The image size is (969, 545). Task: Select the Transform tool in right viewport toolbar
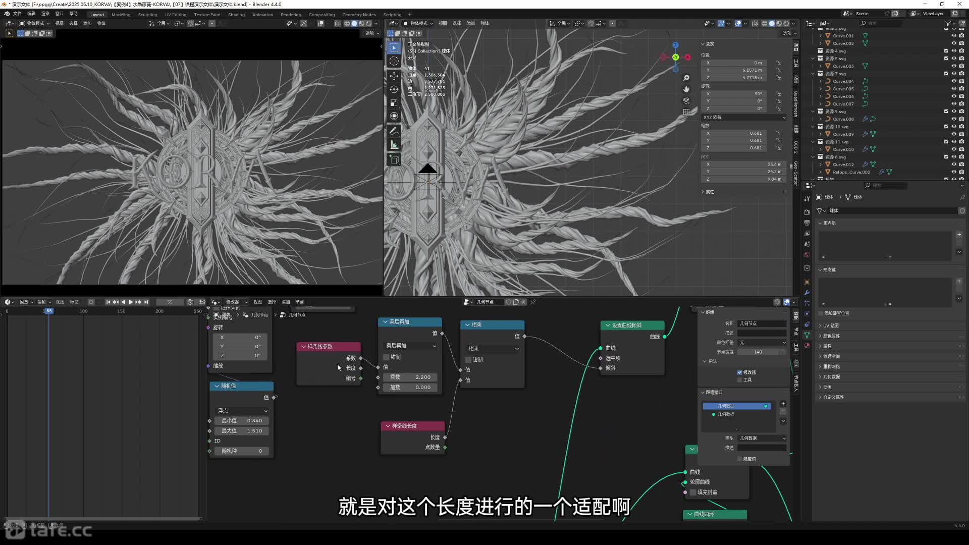(x=394, y=116)
